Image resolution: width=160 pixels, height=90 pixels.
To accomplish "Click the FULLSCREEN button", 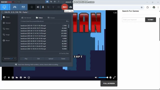I will pyautogui.click(x=109, y=83).
